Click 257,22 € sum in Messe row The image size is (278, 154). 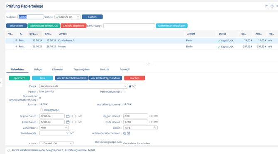click(248, 46)
